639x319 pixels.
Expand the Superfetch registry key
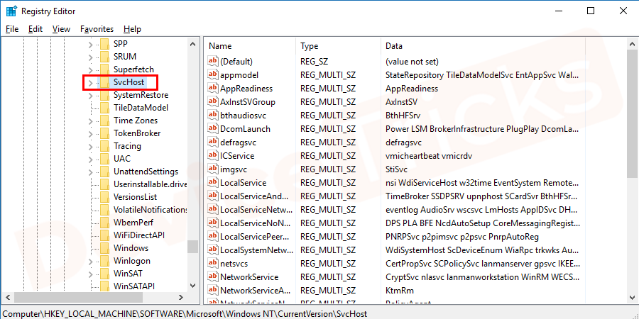(x=90, y=69)
